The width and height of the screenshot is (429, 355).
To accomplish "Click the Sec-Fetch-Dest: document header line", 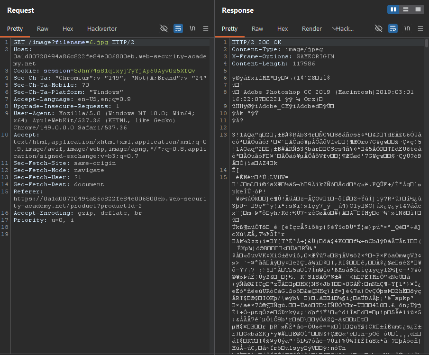I will click(x=59, y=185).
